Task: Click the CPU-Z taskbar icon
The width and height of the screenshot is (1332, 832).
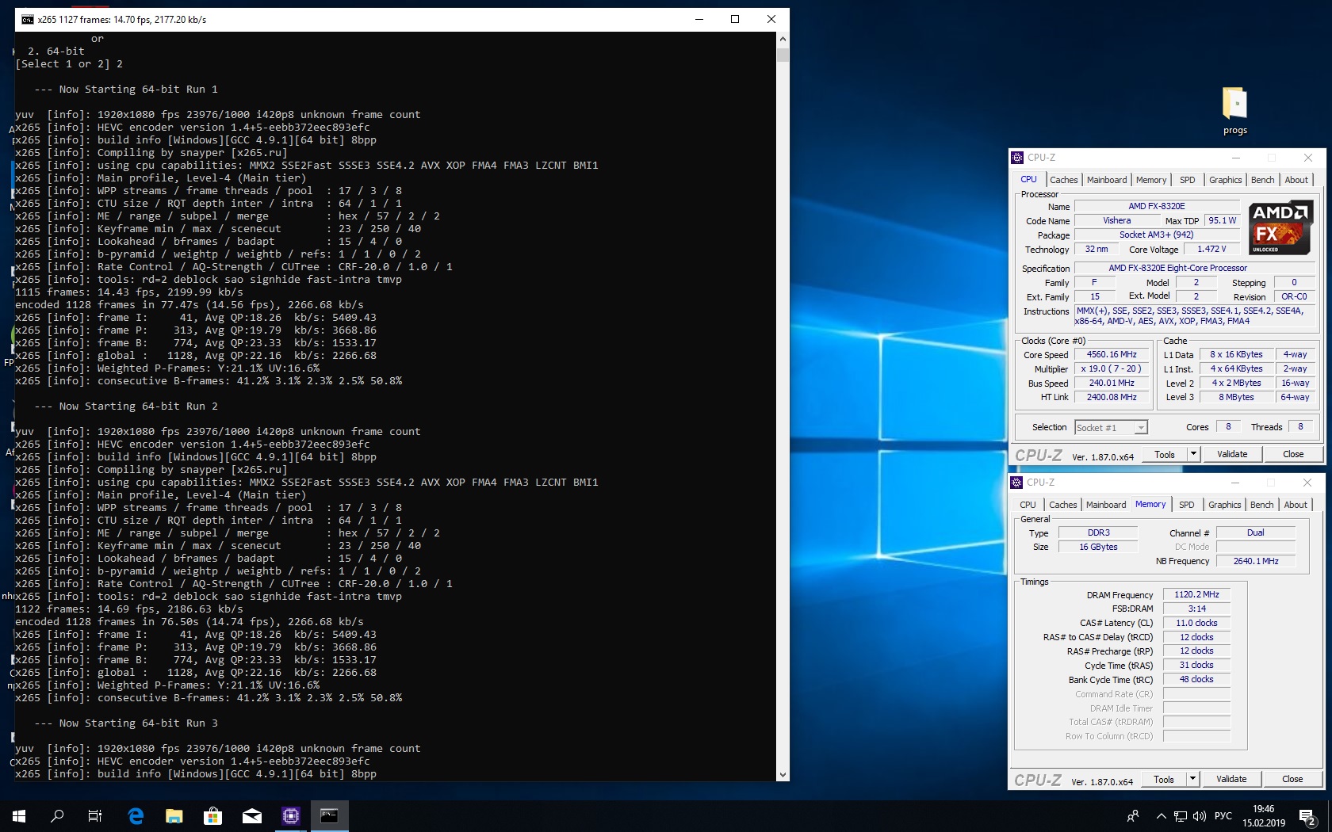Action: [291, 815]
